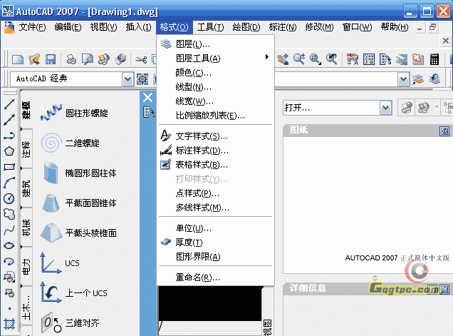The image size is (453, 336).
Task: Open the QuickCalc calculator icon
Action: tap(434, 59)
